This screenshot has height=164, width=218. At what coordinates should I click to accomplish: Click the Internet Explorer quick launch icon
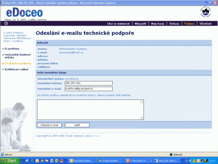pos(27,161)
